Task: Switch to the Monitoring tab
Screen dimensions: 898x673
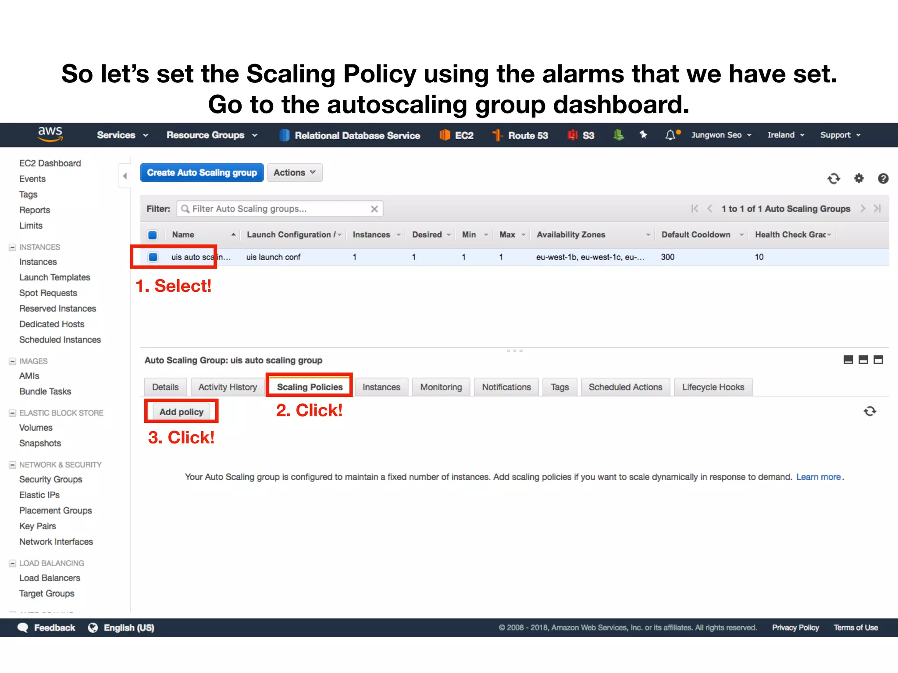Action: pos(441,387)
